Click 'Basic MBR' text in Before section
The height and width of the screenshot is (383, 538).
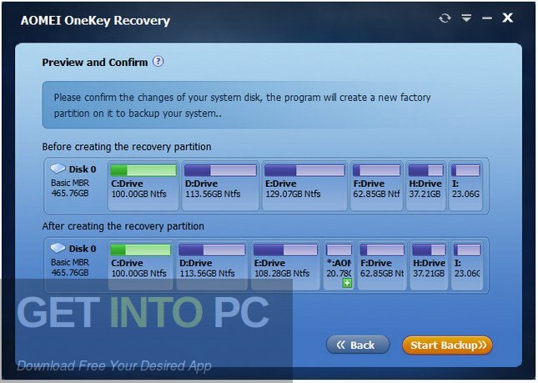(x=70, y=183)
